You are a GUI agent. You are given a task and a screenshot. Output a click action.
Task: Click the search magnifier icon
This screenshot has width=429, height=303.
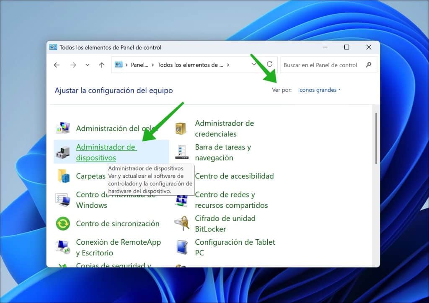(369, 65)
